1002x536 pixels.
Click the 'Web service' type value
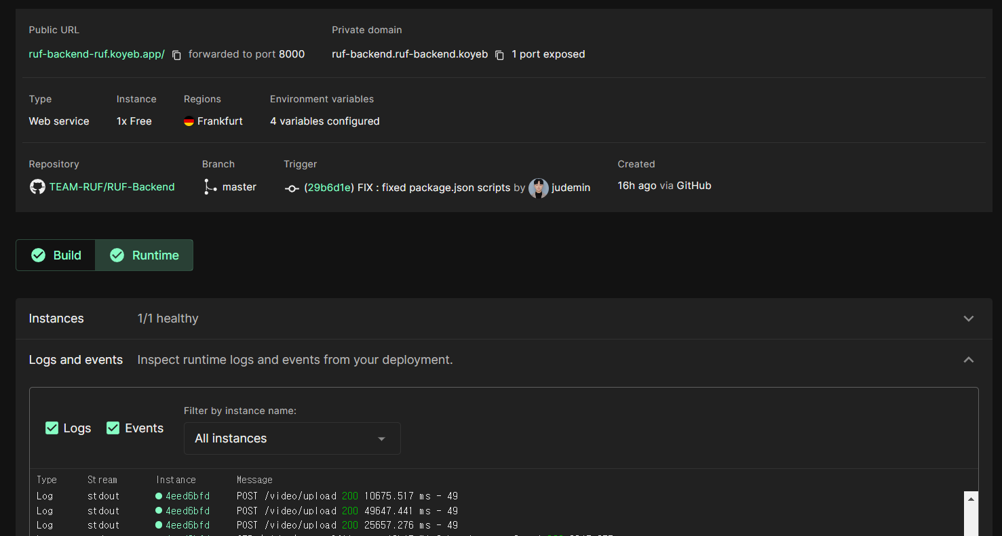pos(59,121)
